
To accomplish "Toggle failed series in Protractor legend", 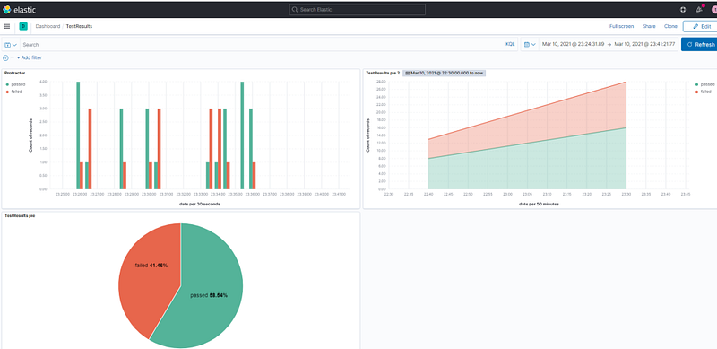I will 14,92.
